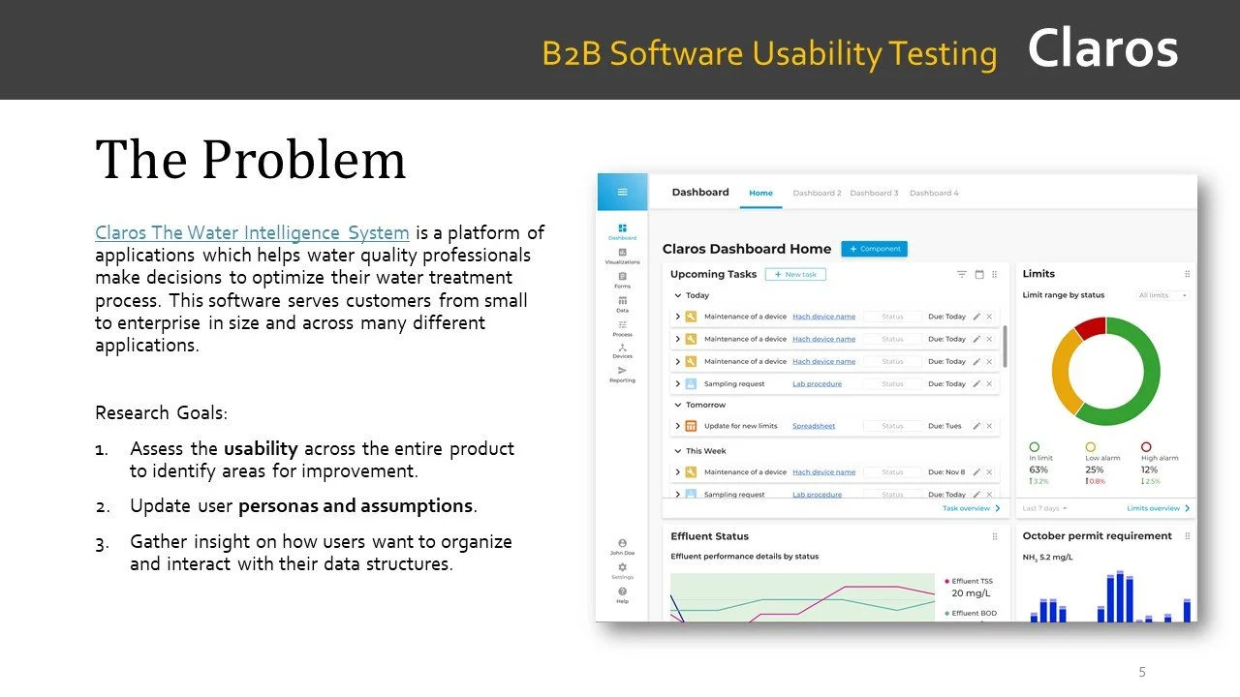Image resolution: width=1240 pixels, height=697 pixels.
Task: Delete the Update for new limits task
Action: (989, 426)
